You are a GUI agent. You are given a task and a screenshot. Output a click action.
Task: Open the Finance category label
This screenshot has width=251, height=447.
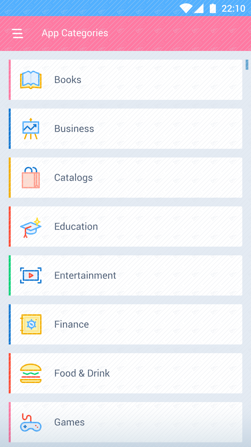point(72,324)
